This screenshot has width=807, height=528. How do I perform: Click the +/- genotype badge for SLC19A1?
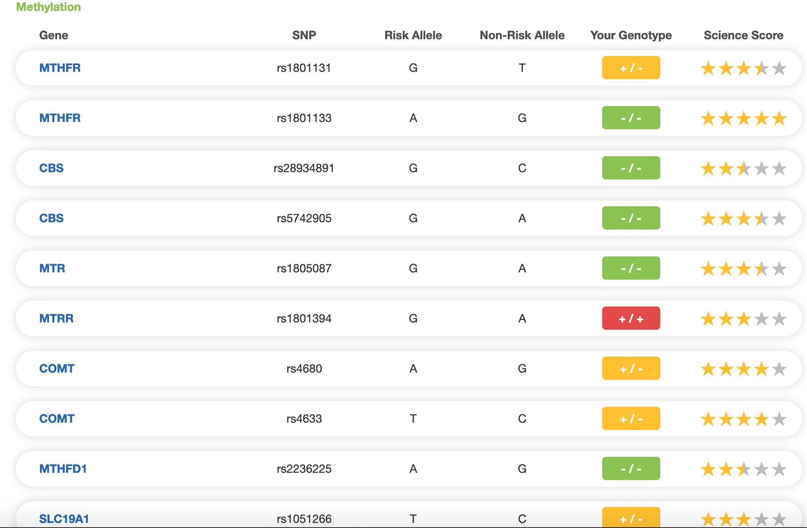(631, 517)
